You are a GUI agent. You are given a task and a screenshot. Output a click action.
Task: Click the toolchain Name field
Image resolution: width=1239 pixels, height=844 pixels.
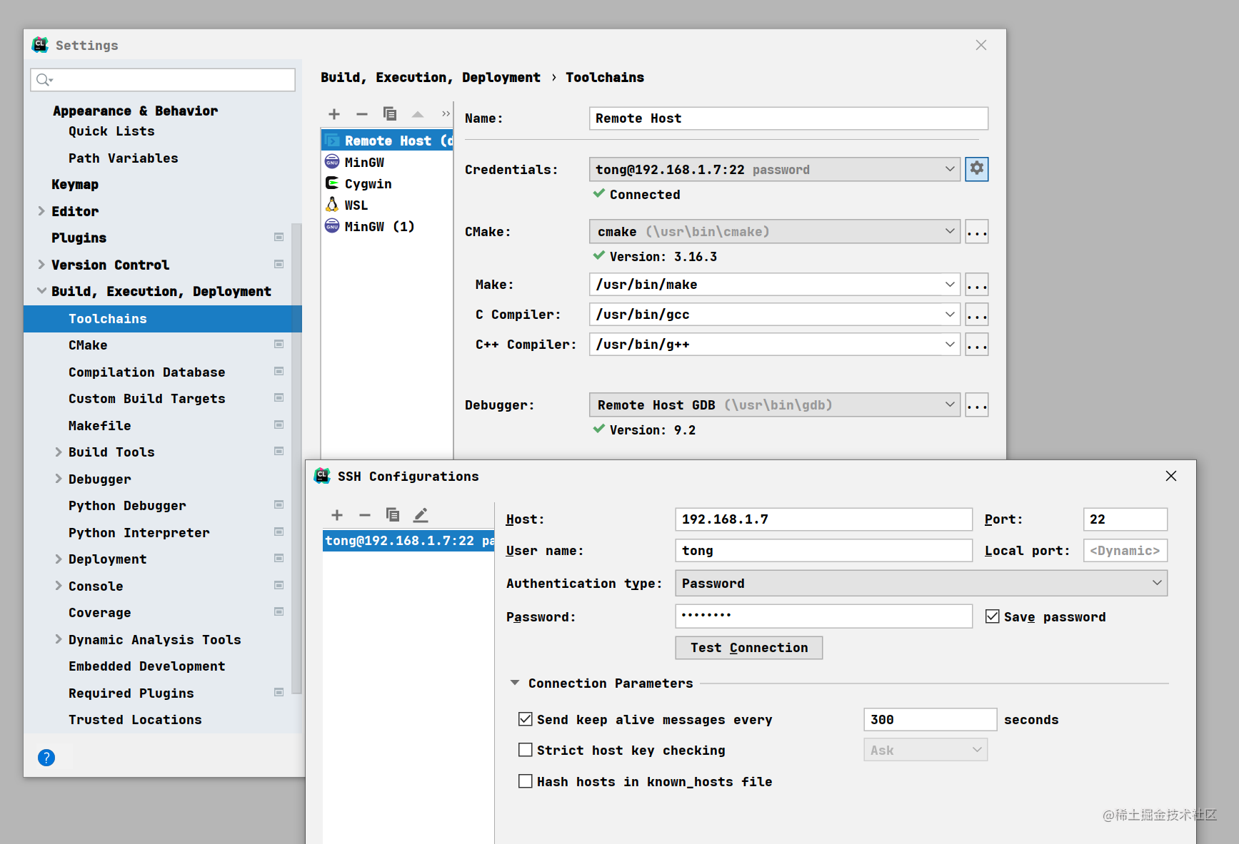(788, 118)
